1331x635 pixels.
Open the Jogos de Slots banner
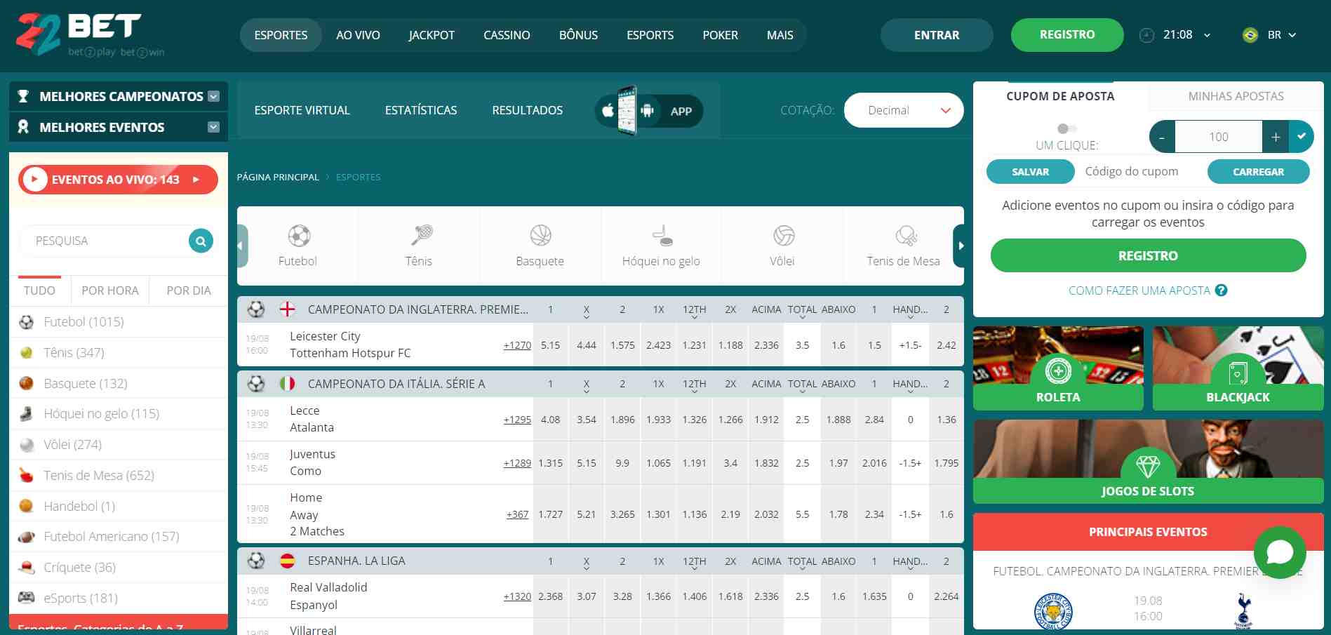click(1148, 461)
